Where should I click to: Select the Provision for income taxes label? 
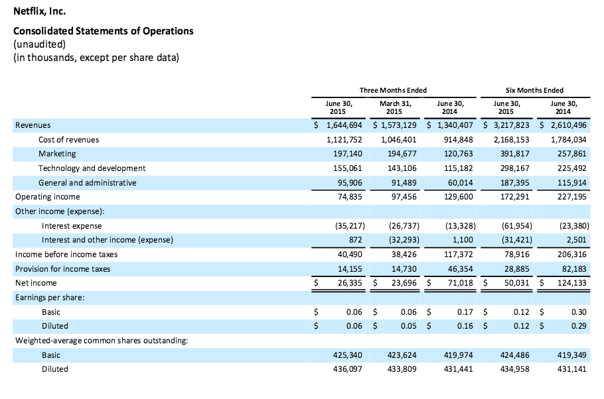pos(62,269)
